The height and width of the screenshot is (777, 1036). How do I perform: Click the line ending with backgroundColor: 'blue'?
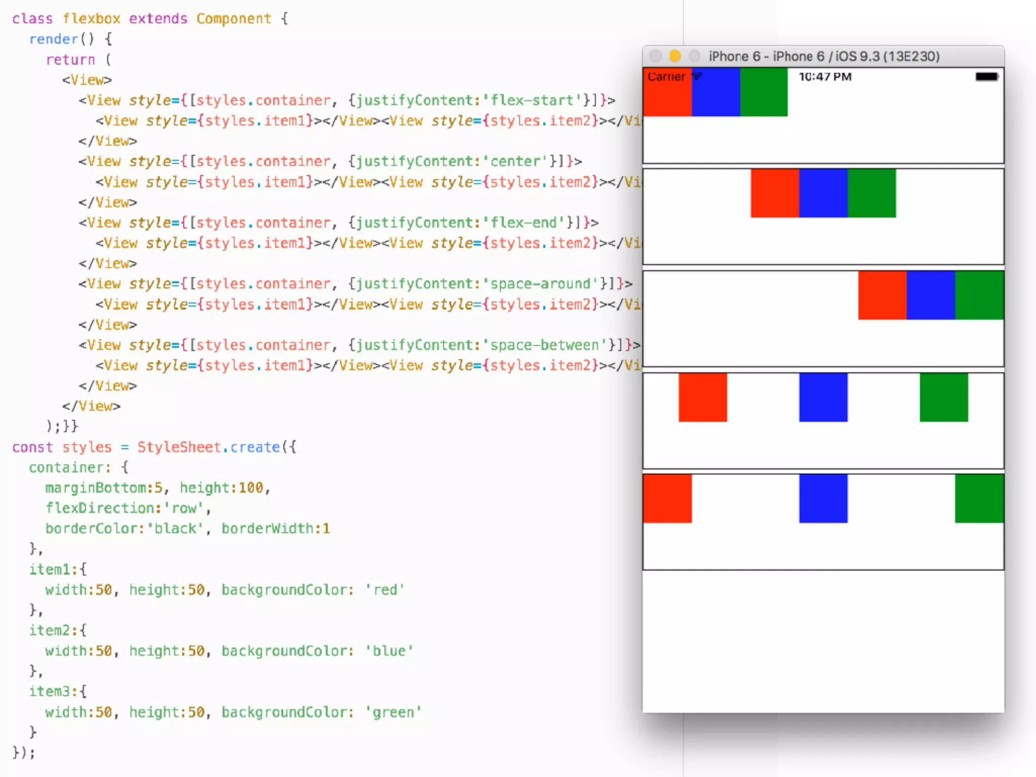230,651
